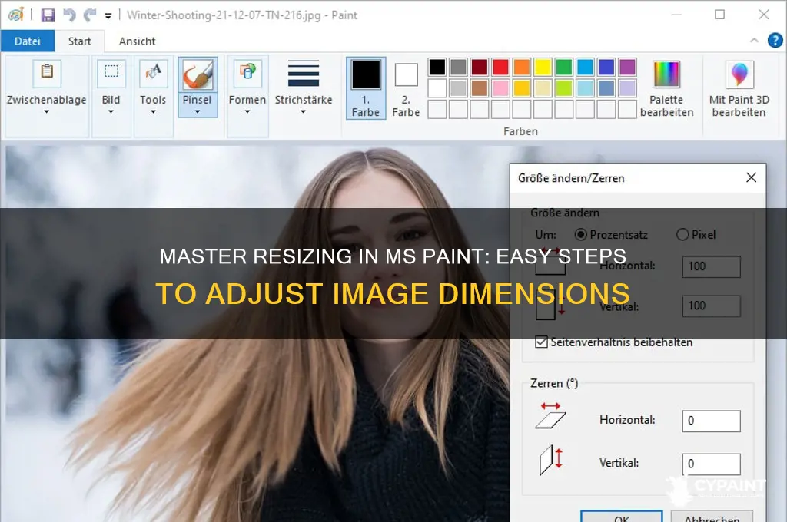Screen dimensions: 787x522
Task: Click the Strichstärke line thickness icon
Action: click(x=303, y=74)
